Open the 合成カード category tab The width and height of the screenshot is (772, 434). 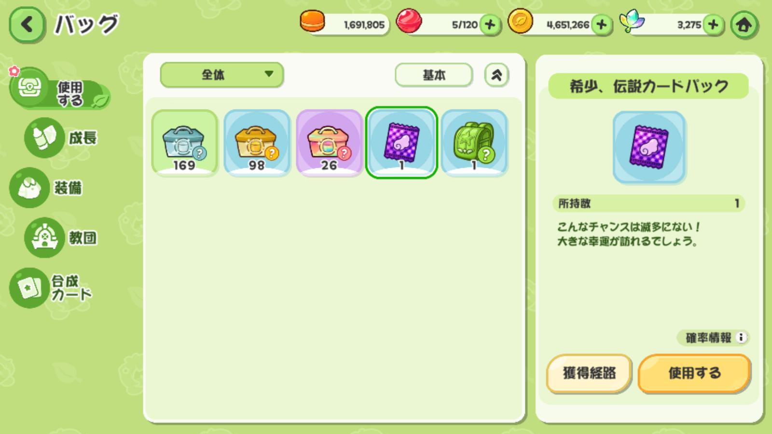pyautogui.click(x=51, y=288)
